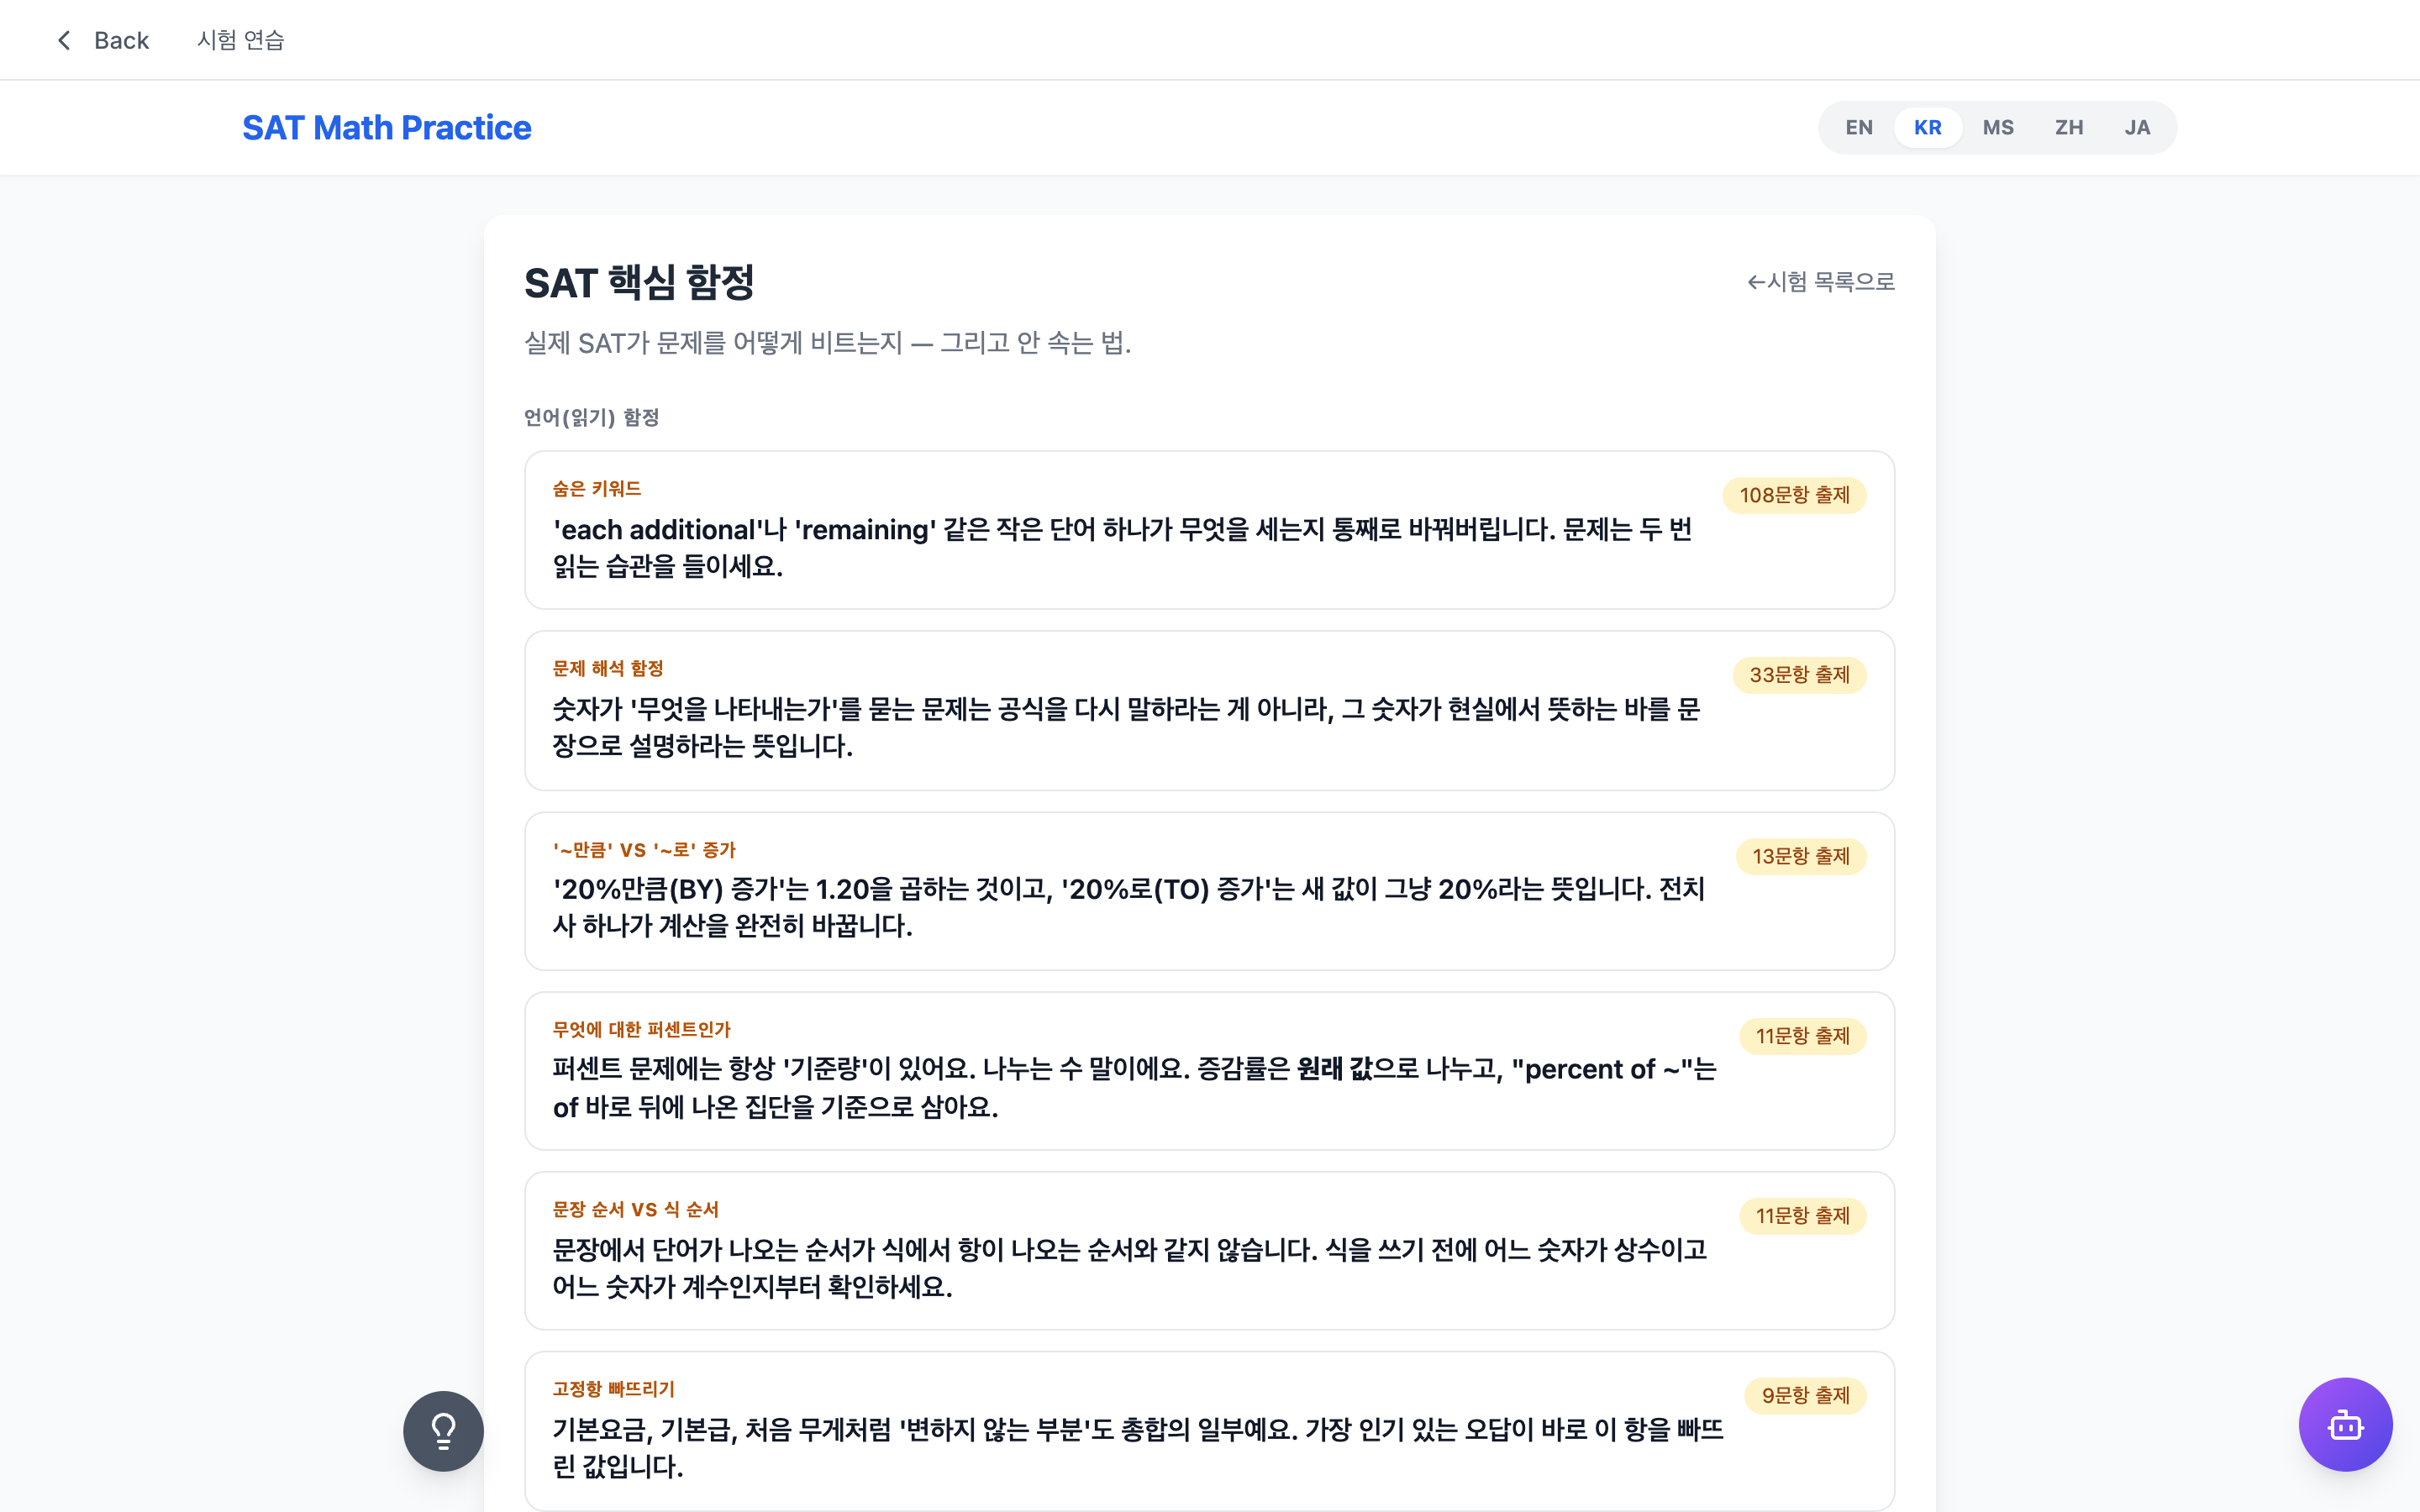2420x1512 pixels.
Task: Open the '~만큼' VS '~로' 증가 card
Action: [x=1209, y=891]
